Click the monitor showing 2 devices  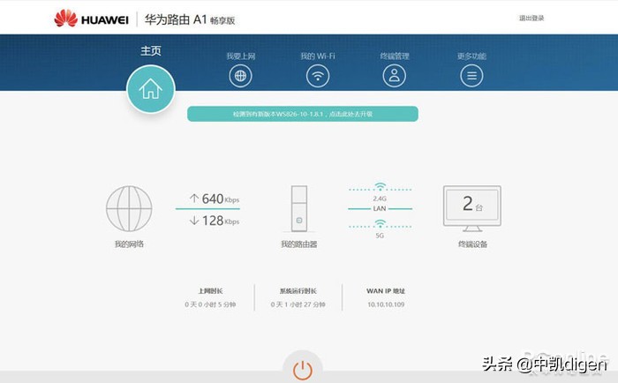[x=472, y=208]
